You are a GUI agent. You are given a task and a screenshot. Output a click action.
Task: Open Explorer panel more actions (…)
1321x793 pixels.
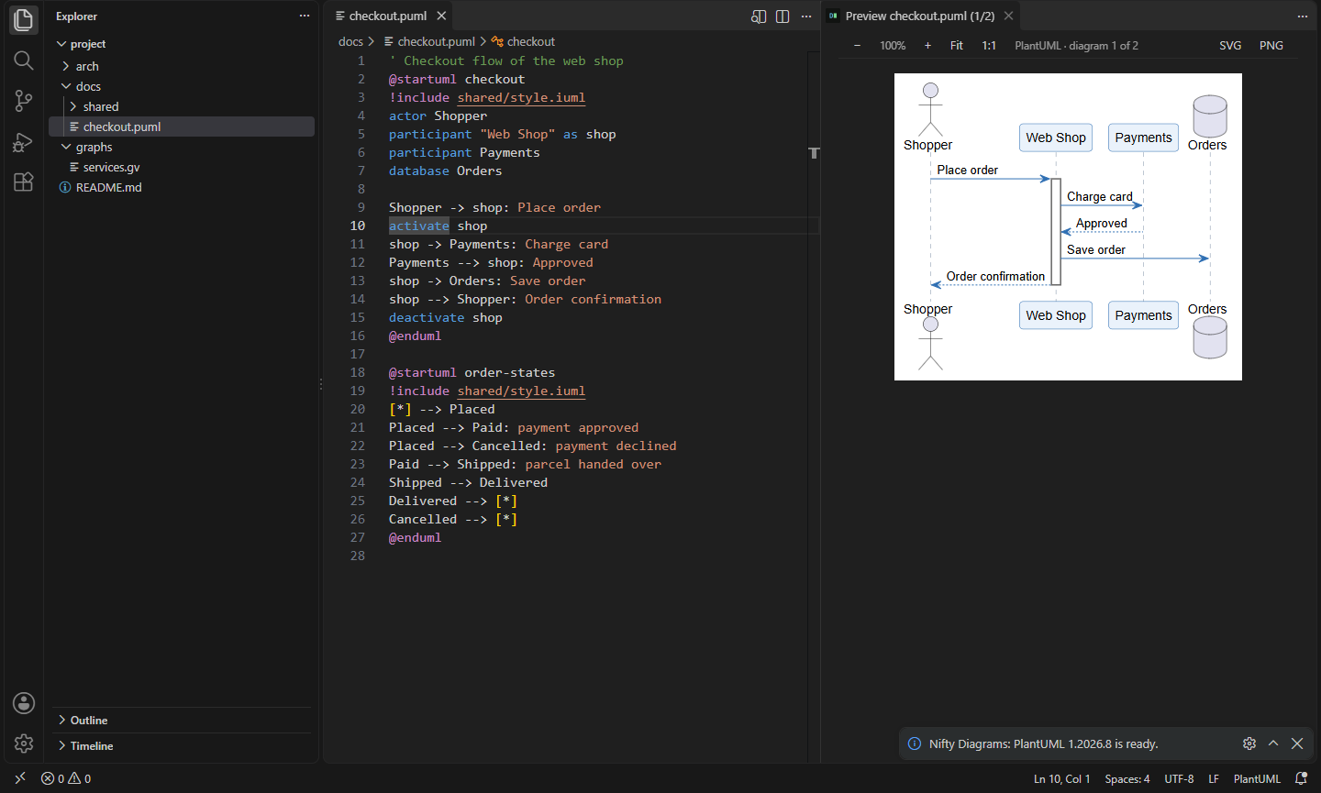[x=305, y=17]
